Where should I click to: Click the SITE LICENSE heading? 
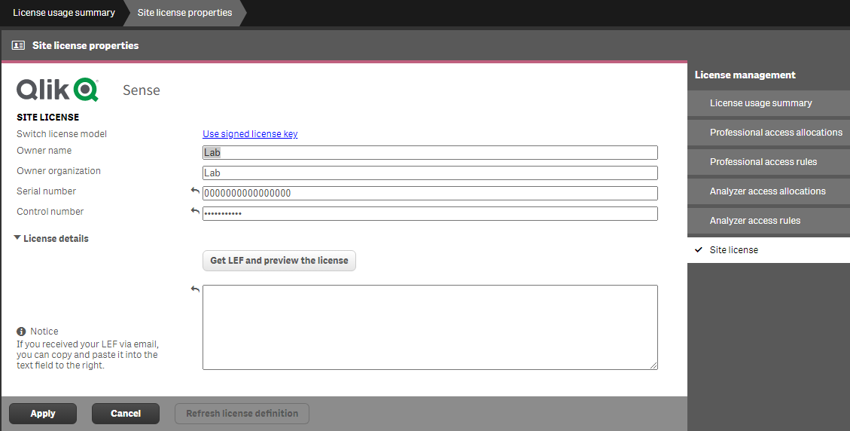[47, 118]
